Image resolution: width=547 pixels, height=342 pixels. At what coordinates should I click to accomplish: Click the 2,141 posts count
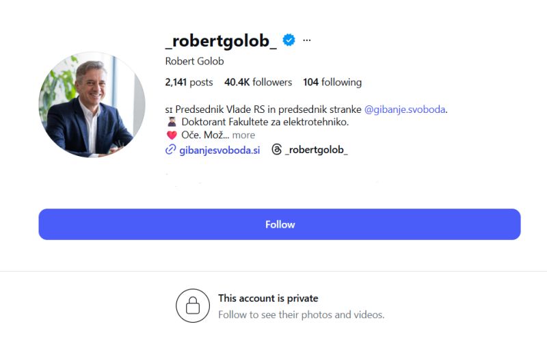pos(189,82)
